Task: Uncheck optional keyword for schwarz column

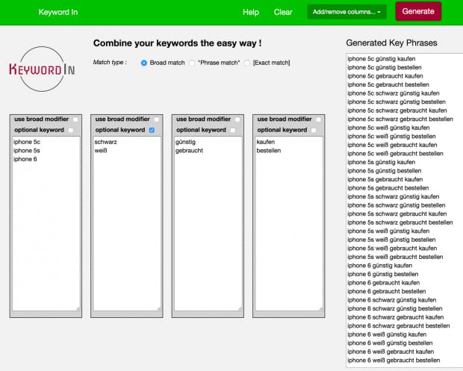Action: (152, 130)
